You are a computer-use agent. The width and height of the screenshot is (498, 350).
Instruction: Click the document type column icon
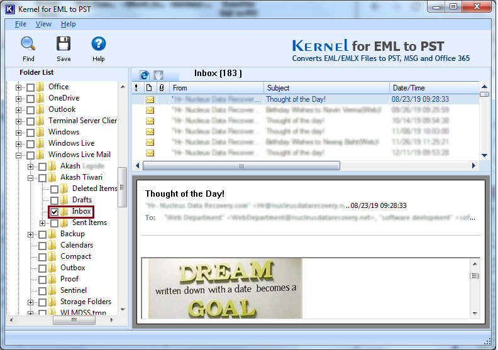149,88
